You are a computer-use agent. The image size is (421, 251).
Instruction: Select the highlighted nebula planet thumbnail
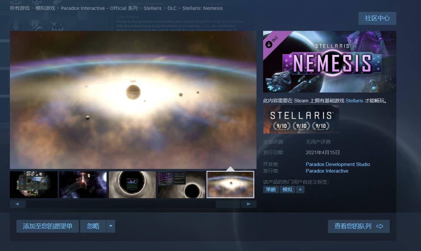click(x=231, y=184)
